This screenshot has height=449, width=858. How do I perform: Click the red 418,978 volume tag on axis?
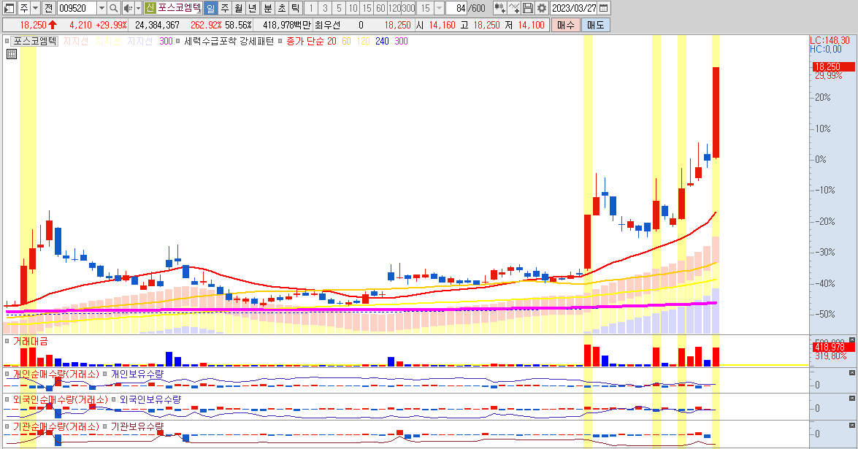click(x=833, y=347)
